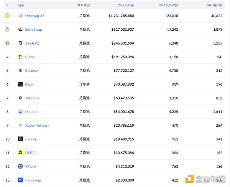Click the 1inch V2 logo icon

pos(20,43)
